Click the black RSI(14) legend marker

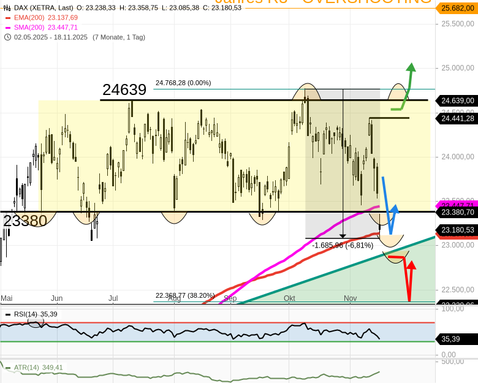[7, 314]
